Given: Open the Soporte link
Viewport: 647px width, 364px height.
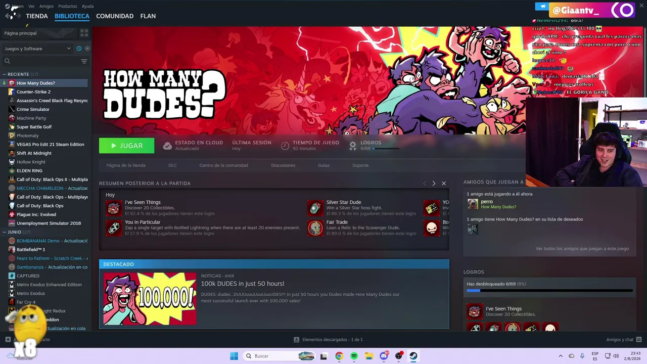Looking at the screenshot, I should [x=360, y=165].
